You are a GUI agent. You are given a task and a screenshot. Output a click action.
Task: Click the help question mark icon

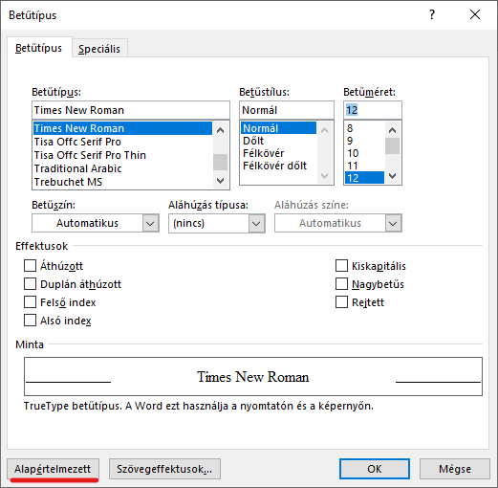click(x=432, y=14)
